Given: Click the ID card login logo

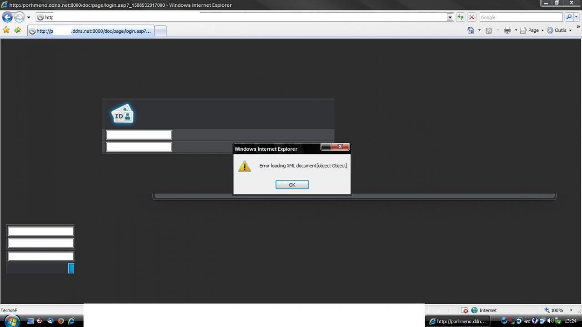Looking at the screenshot, I should pos(122,114).
